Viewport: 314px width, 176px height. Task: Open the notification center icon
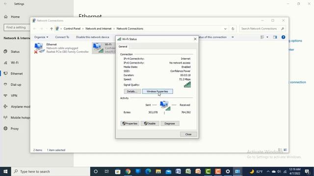click(x=307, y=172)
